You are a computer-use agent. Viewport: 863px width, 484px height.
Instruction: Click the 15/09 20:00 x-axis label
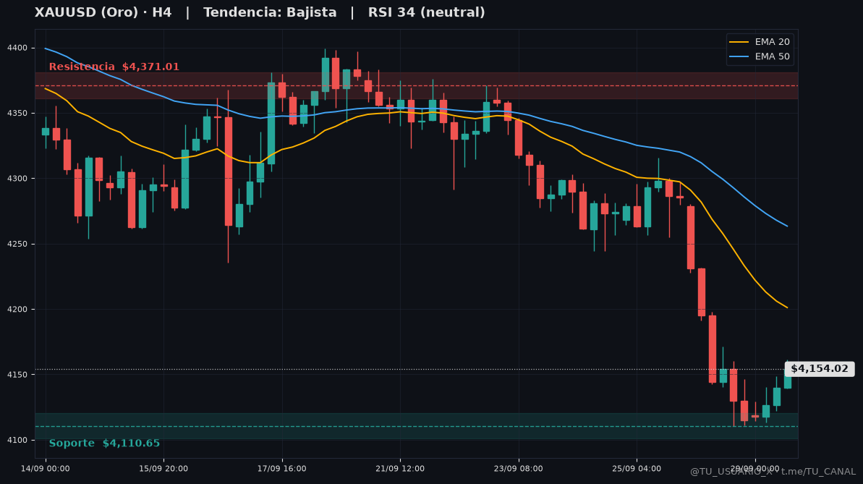click(x=163, y=469)
